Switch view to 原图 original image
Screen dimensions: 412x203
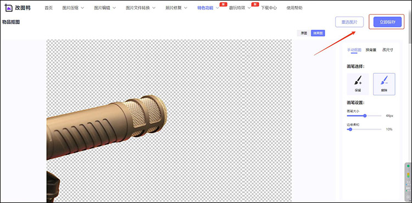304,33
